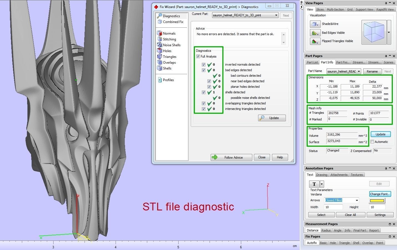Open text tool dropdown arrow
This screenshot has height=250, width=397.
[322, 184]
